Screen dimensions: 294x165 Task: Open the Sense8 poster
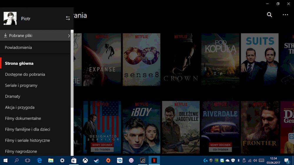[x=142, y=59]
